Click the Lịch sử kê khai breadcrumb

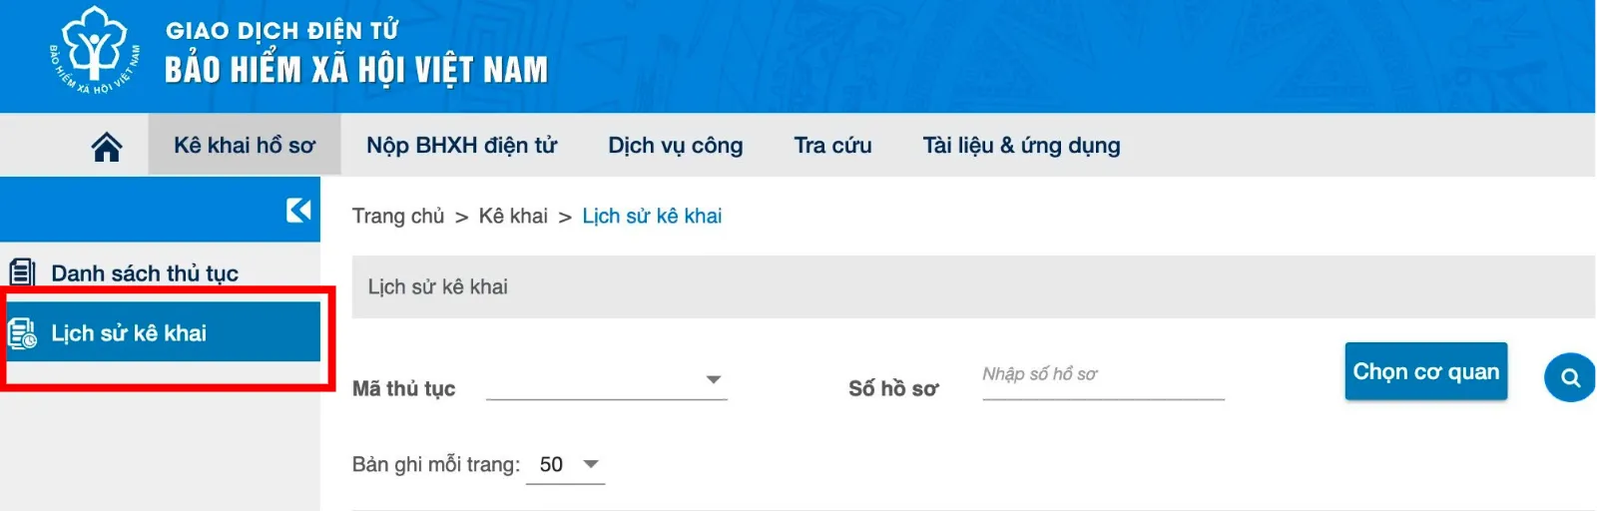(652, 217)
